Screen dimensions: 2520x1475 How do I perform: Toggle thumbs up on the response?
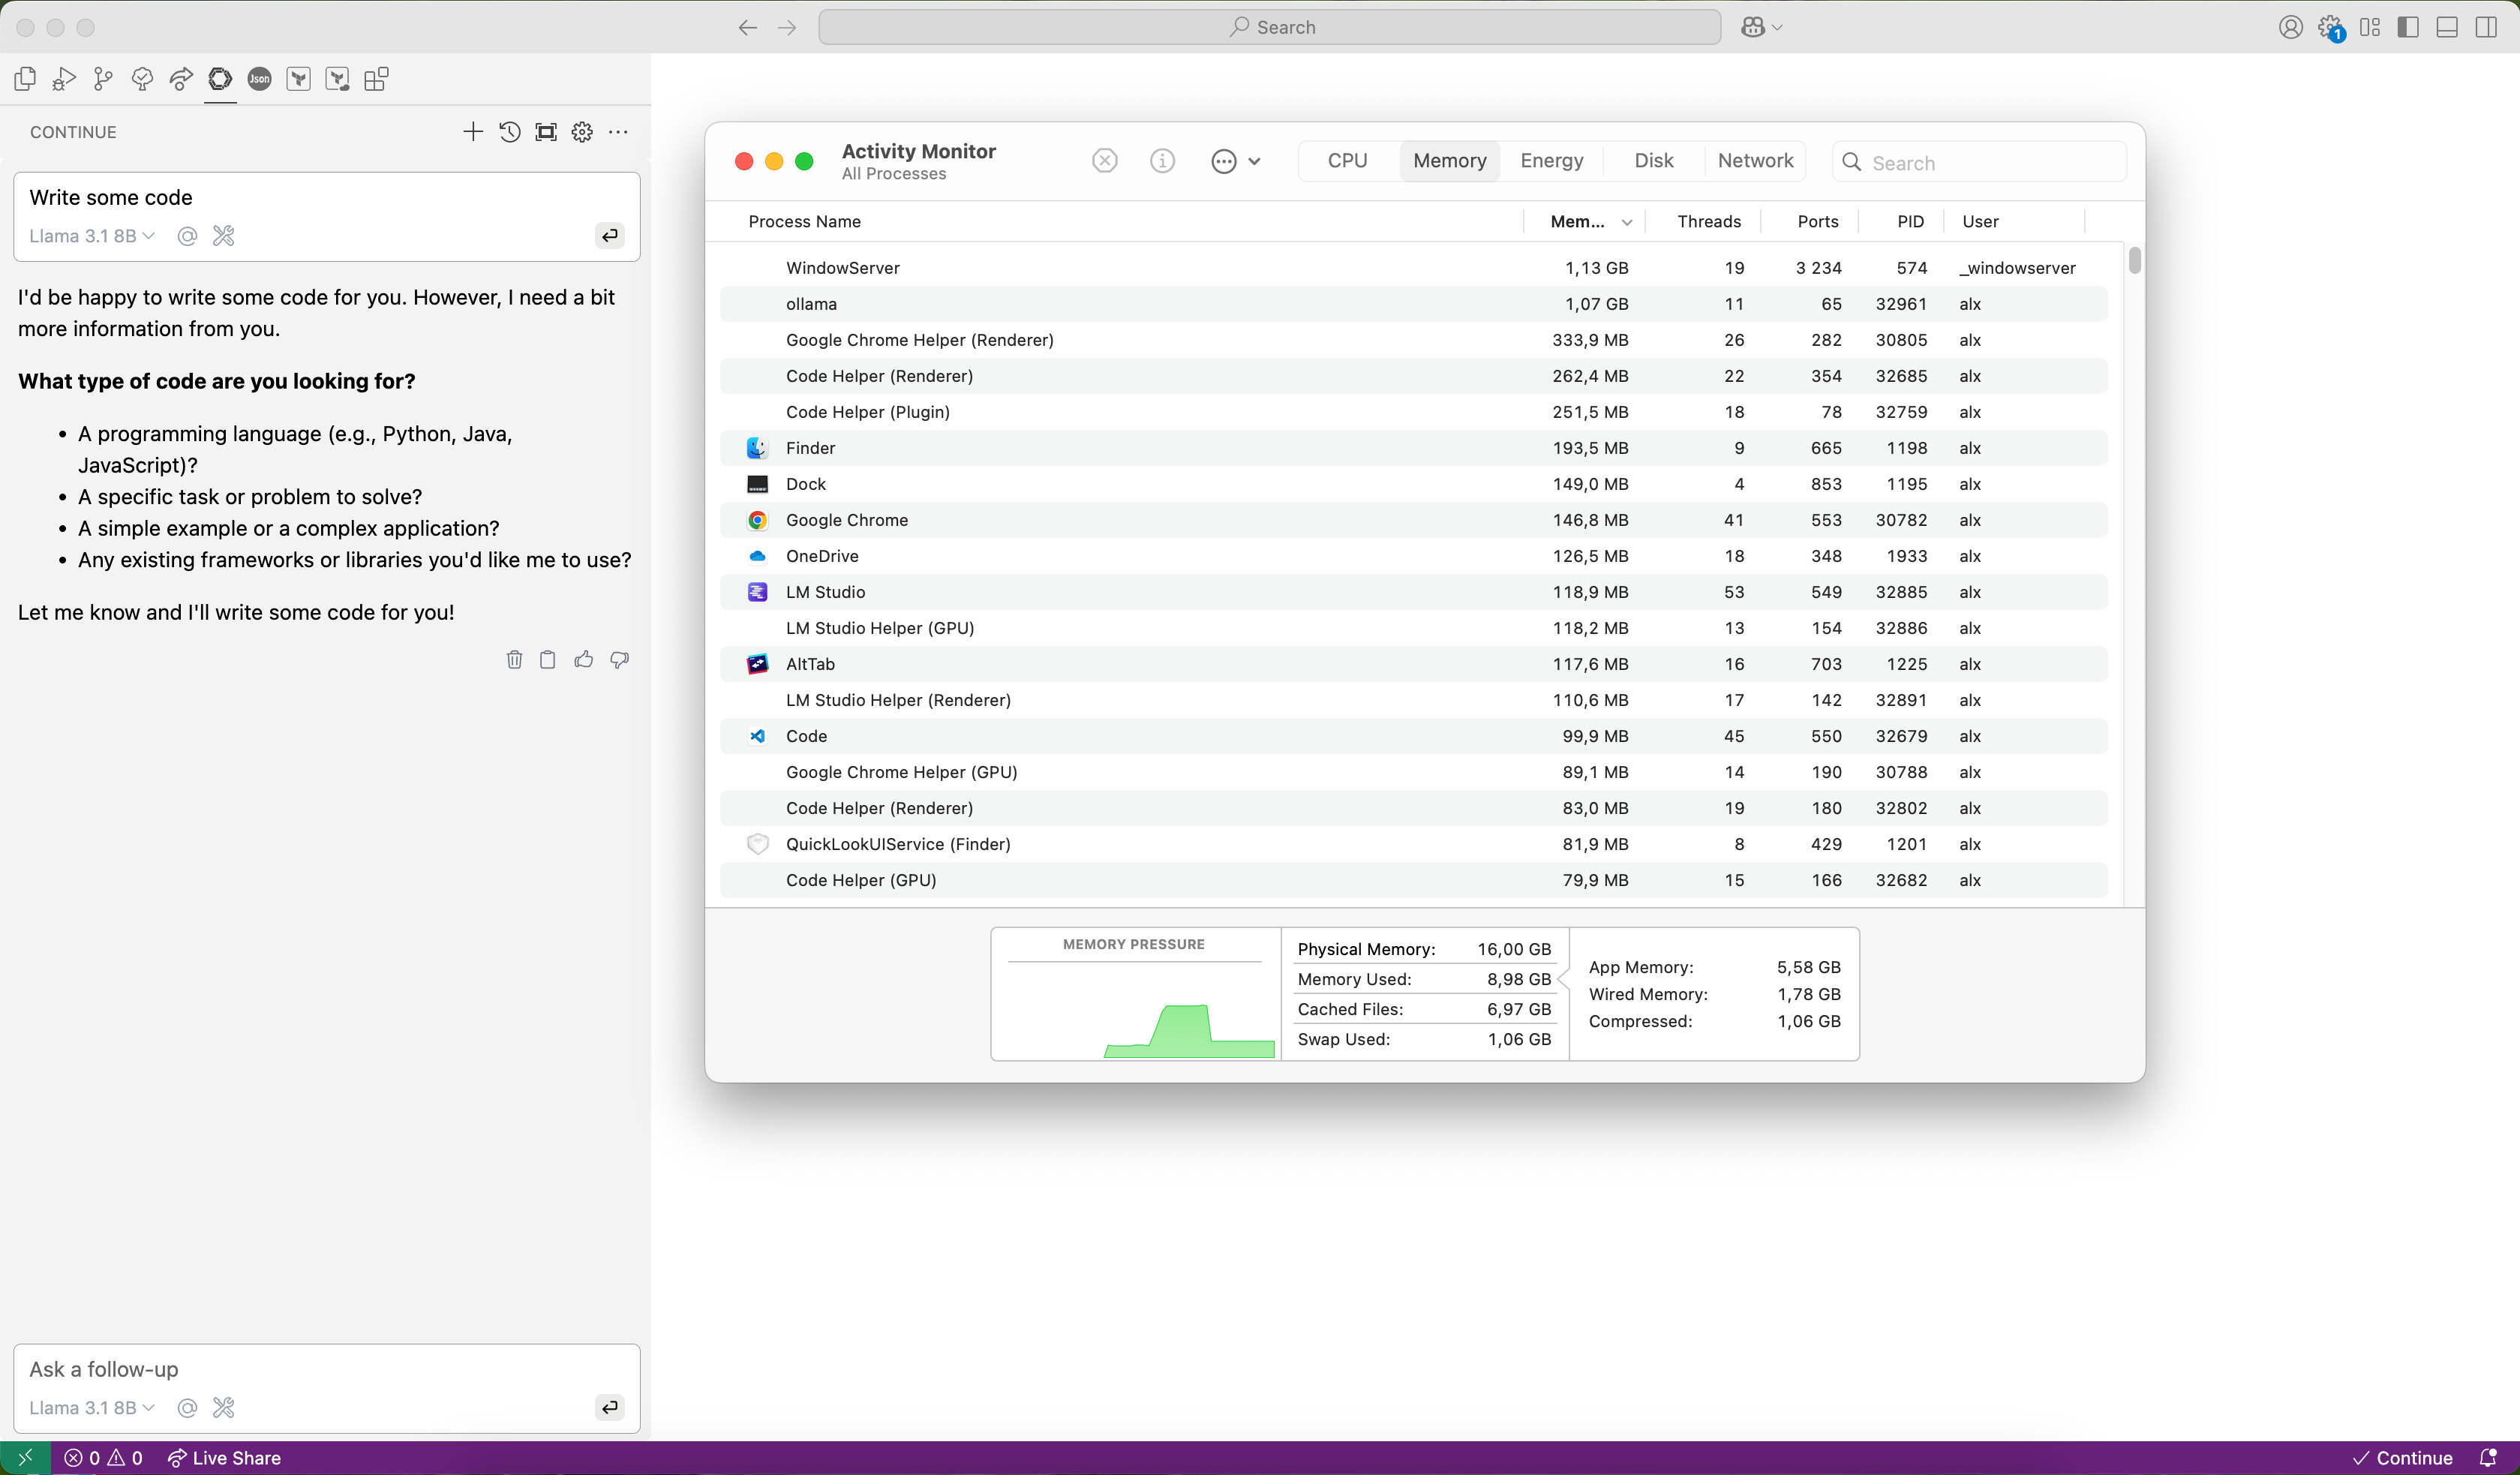pos(584,659)
